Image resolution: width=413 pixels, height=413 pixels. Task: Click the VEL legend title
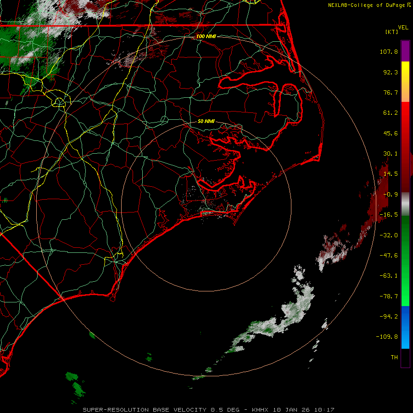[x=403, y=28]
